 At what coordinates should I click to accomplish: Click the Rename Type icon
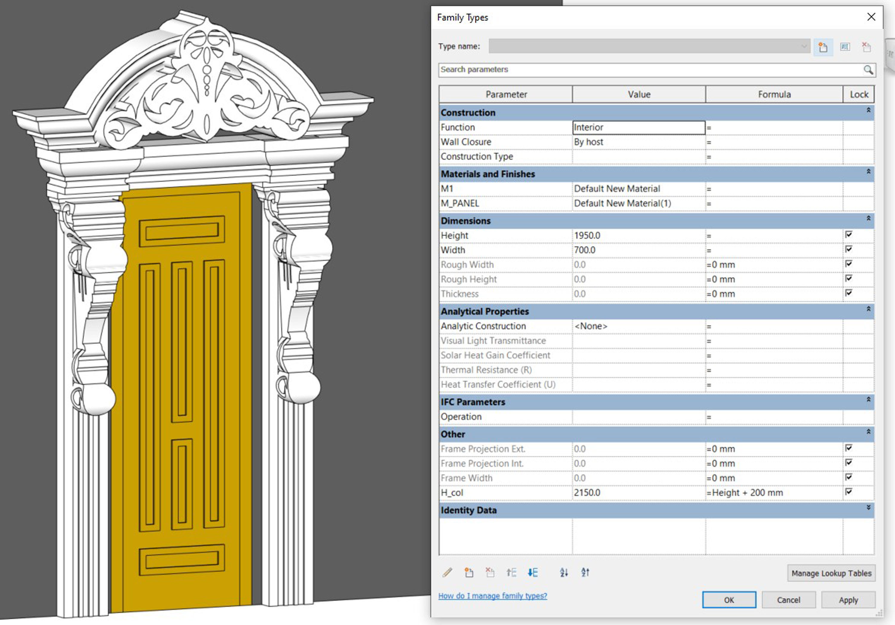pos(845,47)
